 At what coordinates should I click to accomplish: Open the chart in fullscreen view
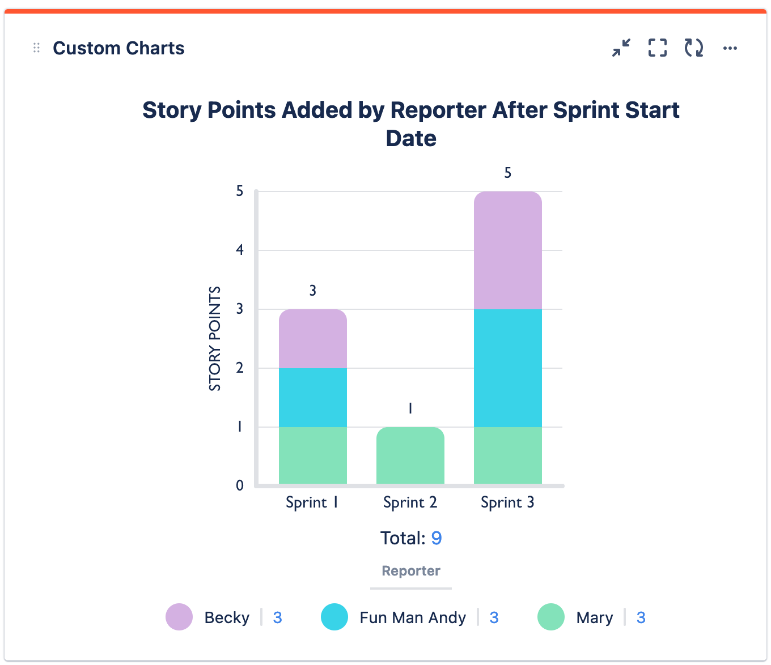click(658, 48)
